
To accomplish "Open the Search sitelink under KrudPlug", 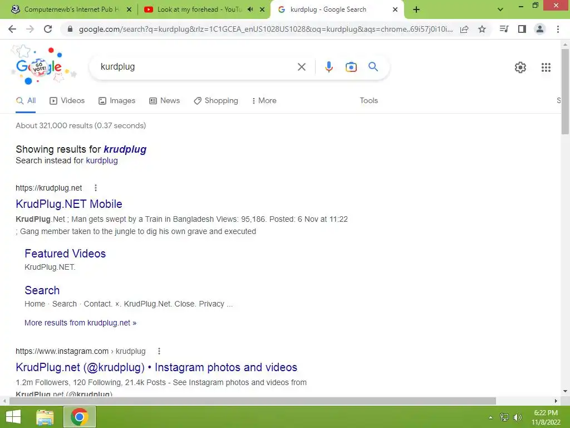I will point(42,290).
